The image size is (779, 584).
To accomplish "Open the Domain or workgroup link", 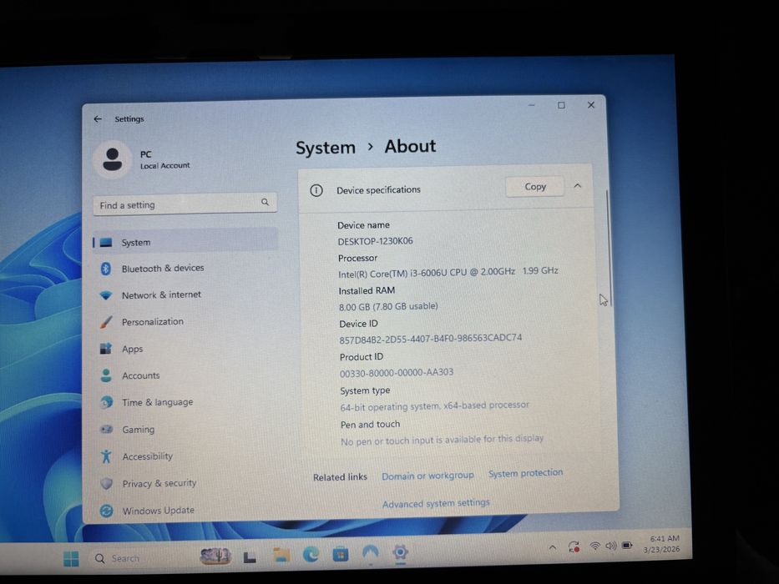I will tap(427, 476).
